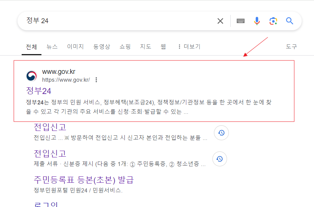Click the snippet starting 정부24는 정부의 민원 서비스
This screenshot has height=207, width=314.
coord(149,107)
